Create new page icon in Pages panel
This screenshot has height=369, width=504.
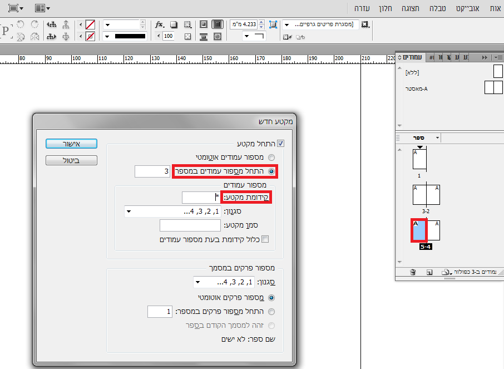(429, 272)
